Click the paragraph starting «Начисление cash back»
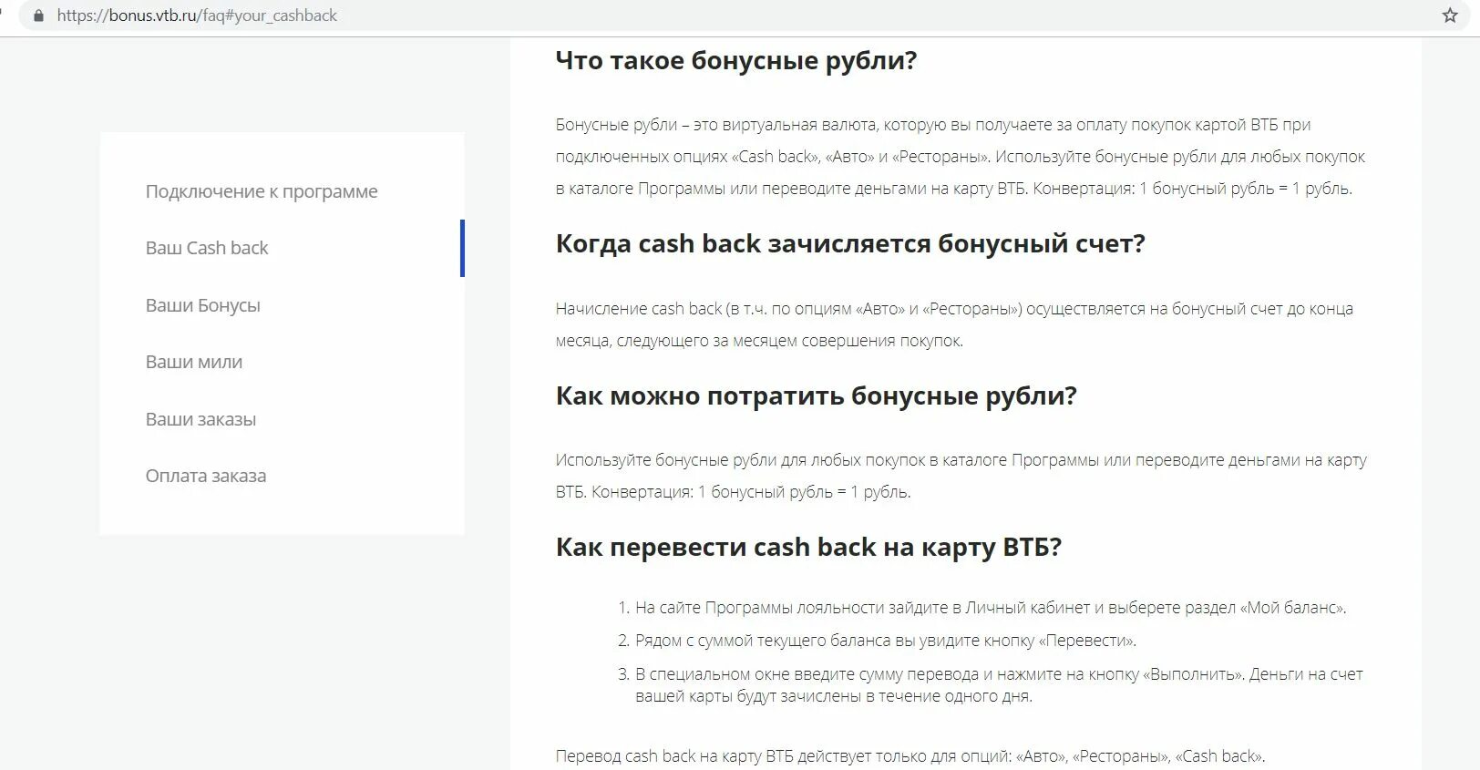The image size is (1480, 770). (x=954, y=324)
